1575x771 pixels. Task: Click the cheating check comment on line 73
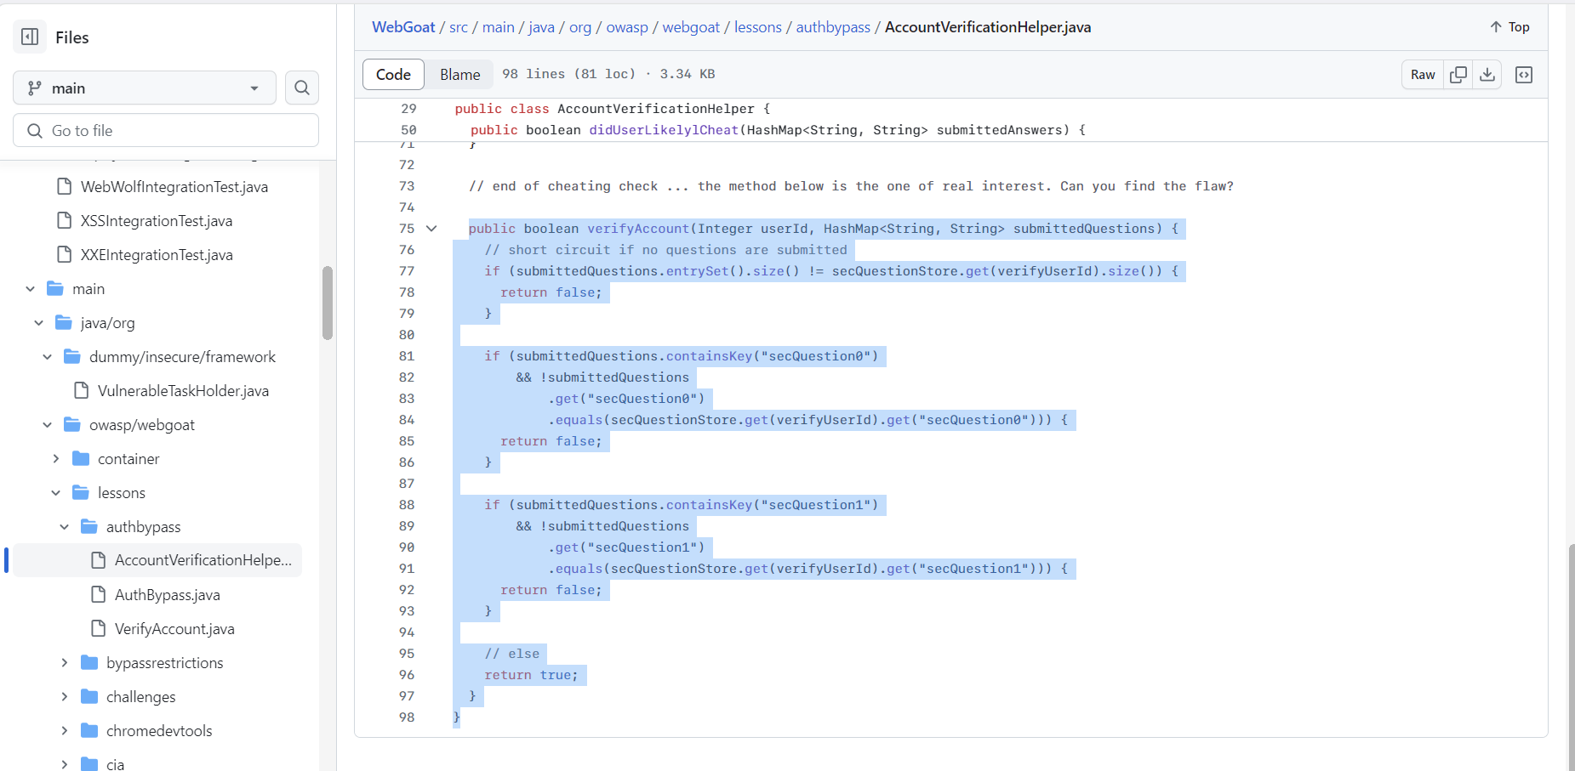[851, 186]
